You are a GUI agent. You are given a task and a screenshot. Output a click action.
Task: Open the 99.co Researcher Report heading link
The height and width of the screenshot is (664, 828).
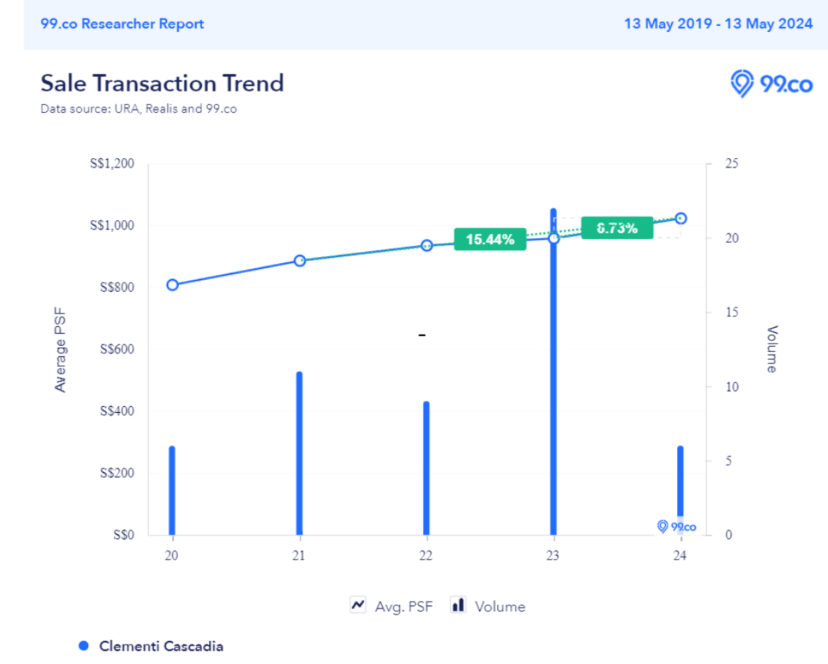[122, 24]
